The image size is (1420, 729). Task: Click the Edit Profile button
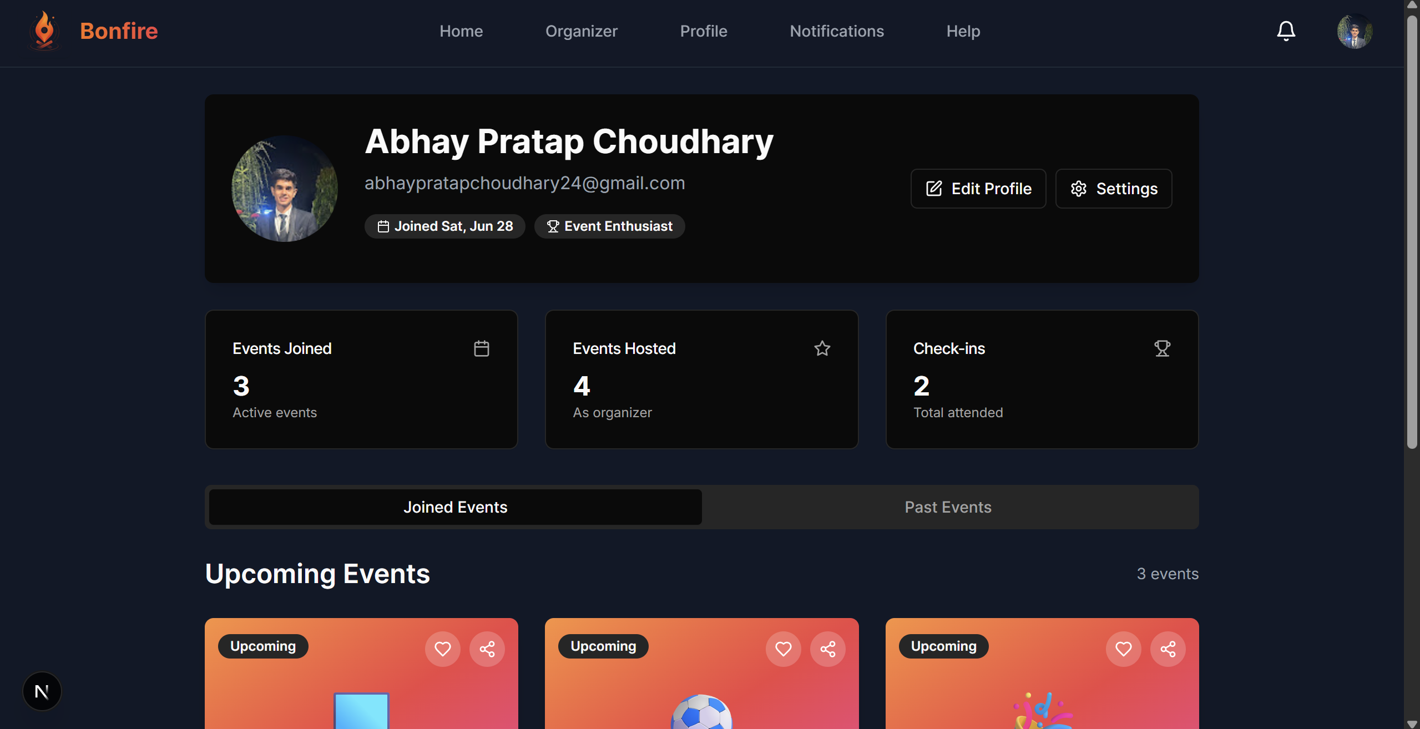978,189
